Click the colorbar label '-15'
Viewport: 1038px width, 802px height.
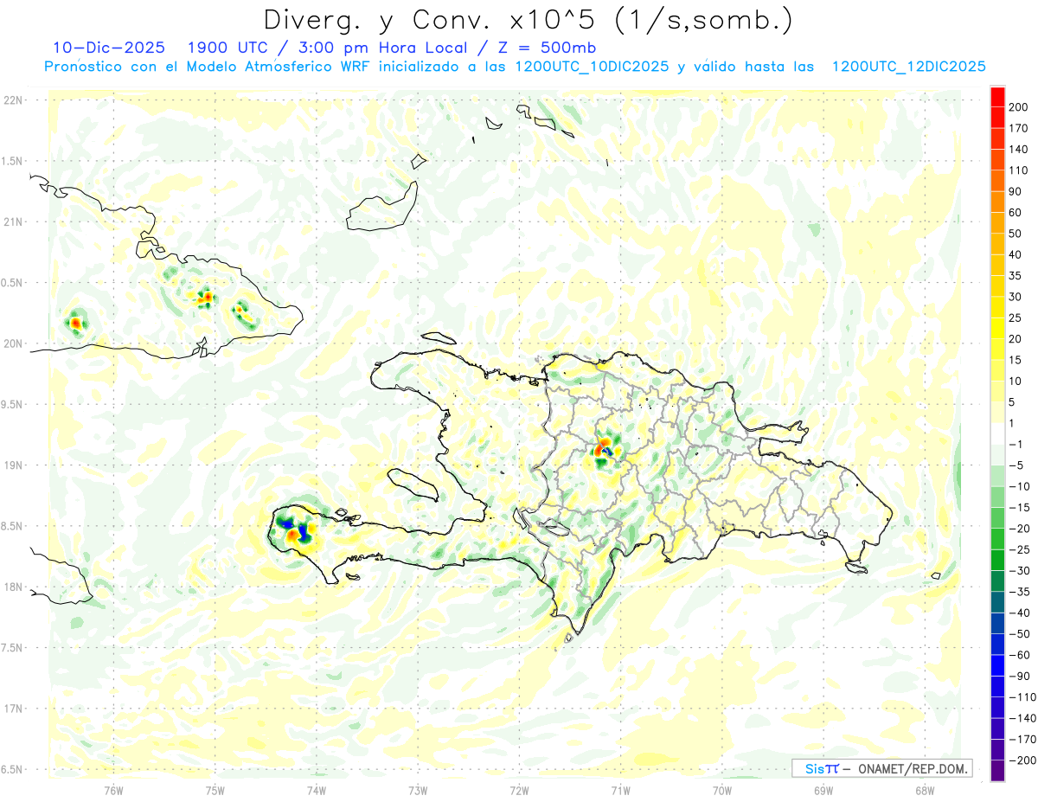(1021, 507)
